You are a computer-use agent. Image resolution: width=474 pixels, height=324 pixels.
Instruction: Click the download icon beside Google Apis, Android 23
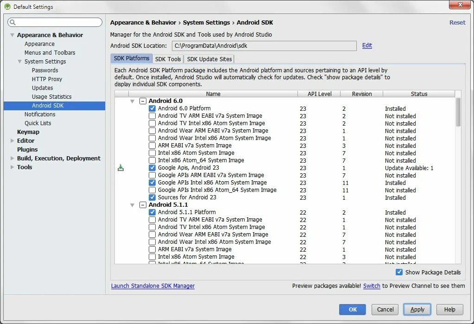[120, 168]
